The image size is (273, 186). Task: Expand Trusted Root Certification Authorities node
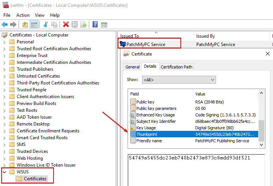pyautogui.click(x=5, y=49)
